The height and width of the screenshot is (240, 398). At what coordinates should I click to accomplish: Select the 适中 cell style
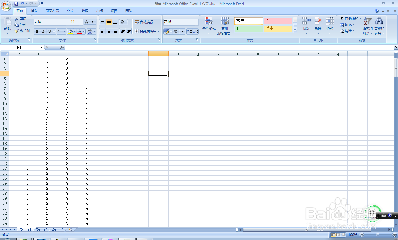click(x=278, y=28)
